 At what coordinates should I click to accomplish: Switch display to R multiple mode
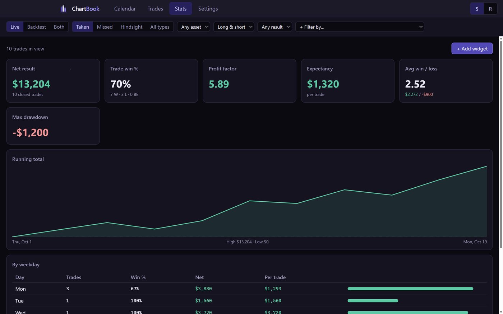[490, 9]
